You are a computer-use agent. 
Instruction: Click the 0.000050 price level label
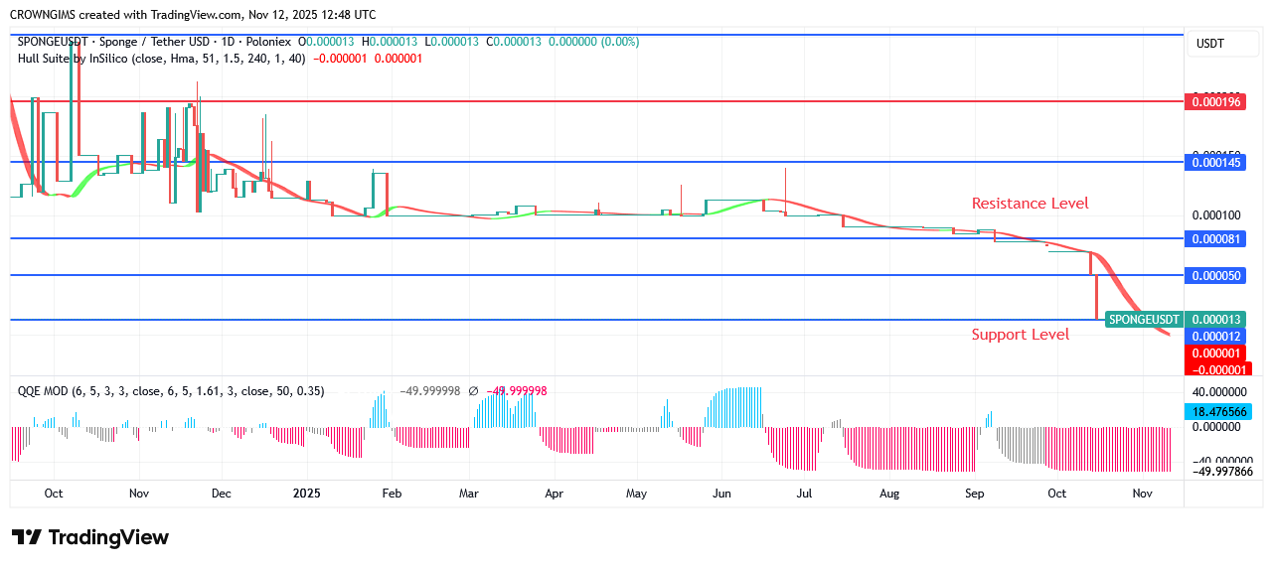pos(1216,275)
